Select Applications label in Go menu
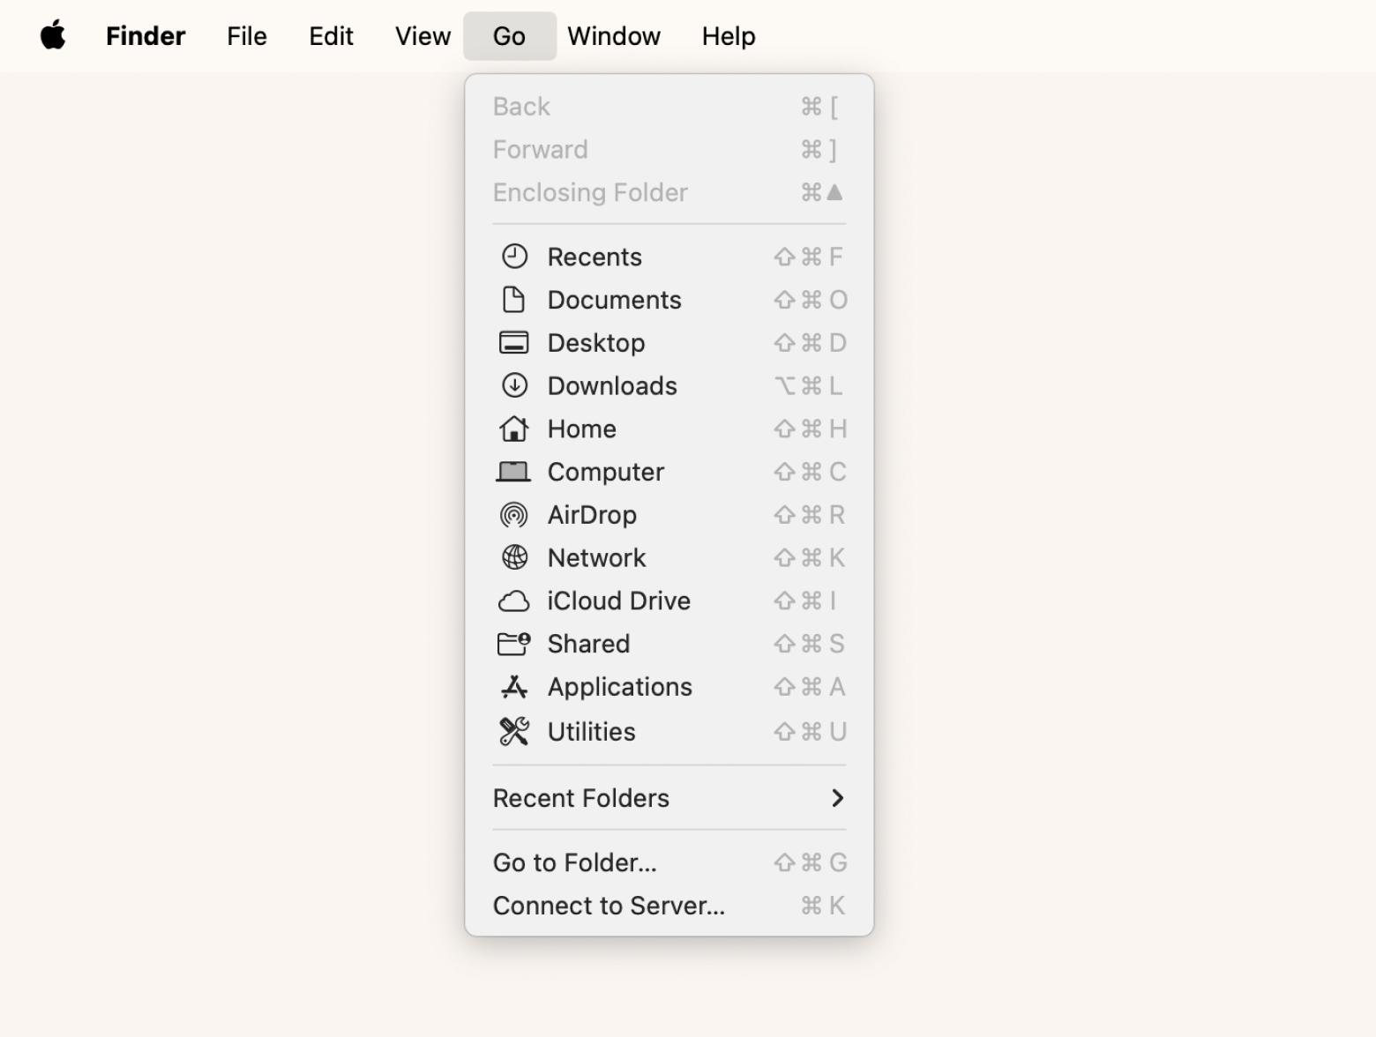 [620, 687]
